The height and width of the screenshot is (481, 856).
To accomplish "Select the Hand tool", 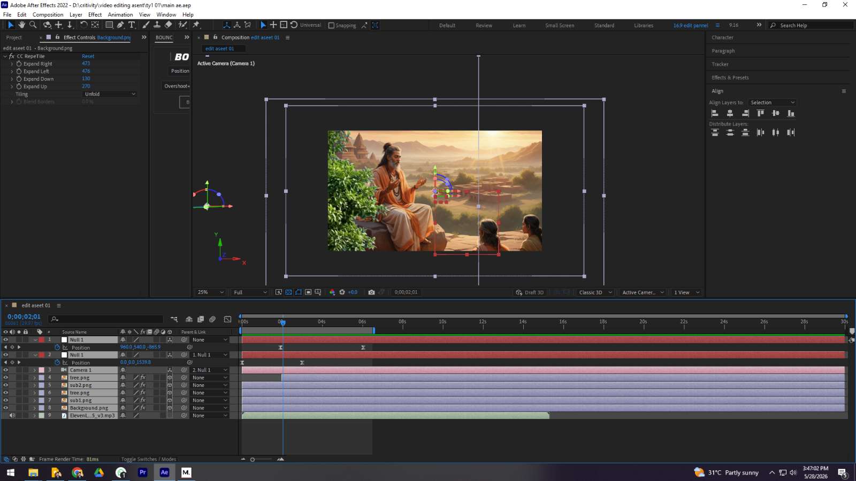I will pos(21,25).
